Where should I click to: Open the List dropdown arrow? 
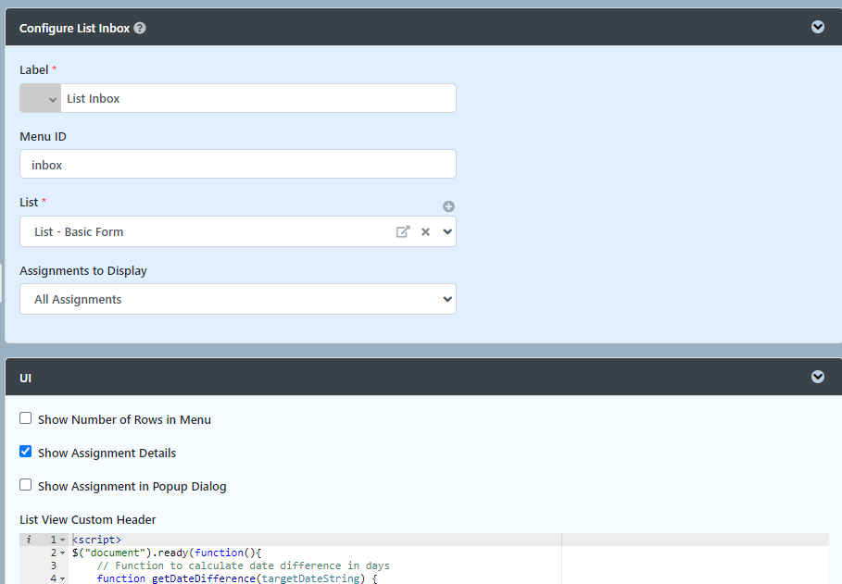(x=446, y=232)
